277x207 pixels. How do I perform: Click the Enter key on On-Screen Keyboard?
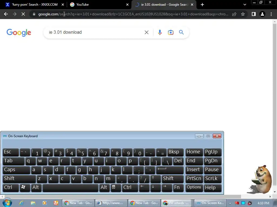pos(170,170)
